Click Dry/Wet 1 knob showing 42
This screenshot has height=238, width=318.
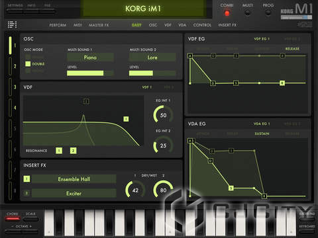coord(135,190)
